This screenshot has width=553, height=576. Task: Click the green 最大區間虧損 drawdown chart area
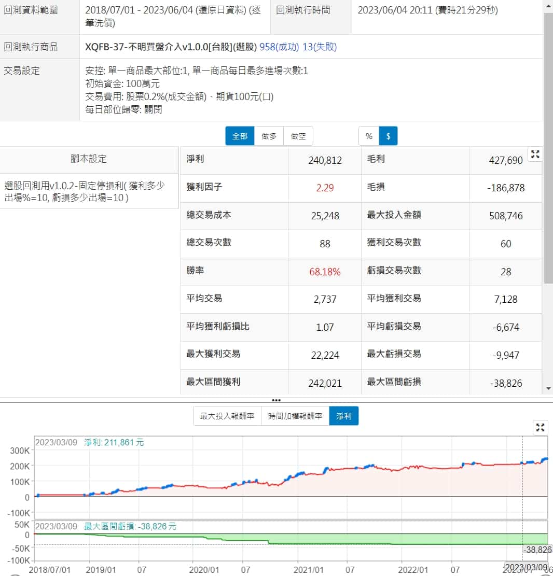tap(363, 539)
